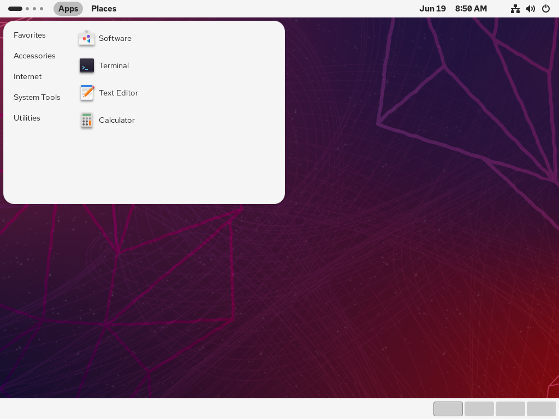Show the System Tools category

37,97
